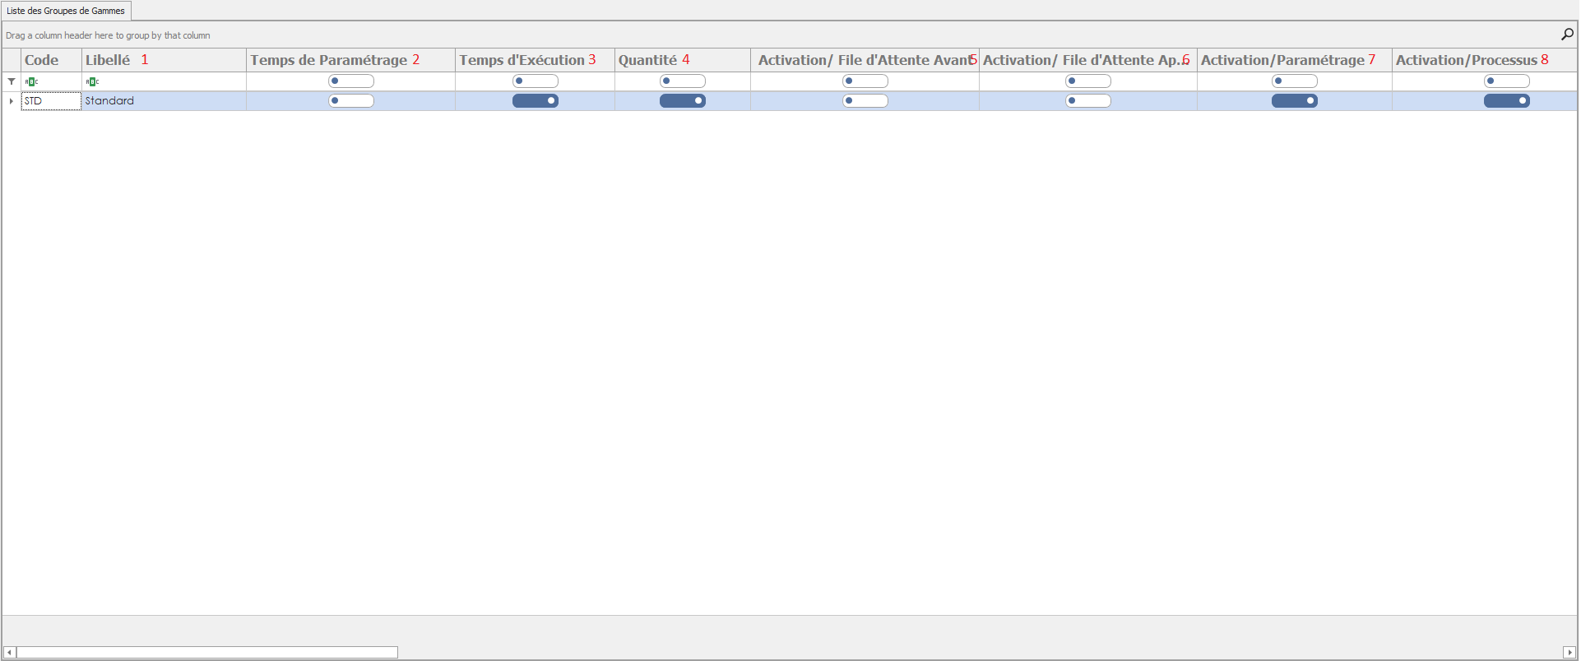Click the Temps d'Exécution column header
1581x661 pixels.
coord(522,60)
